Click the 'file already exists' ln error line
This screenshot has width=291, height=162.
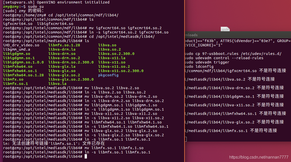pyautogui.click(x=54, y=144)
